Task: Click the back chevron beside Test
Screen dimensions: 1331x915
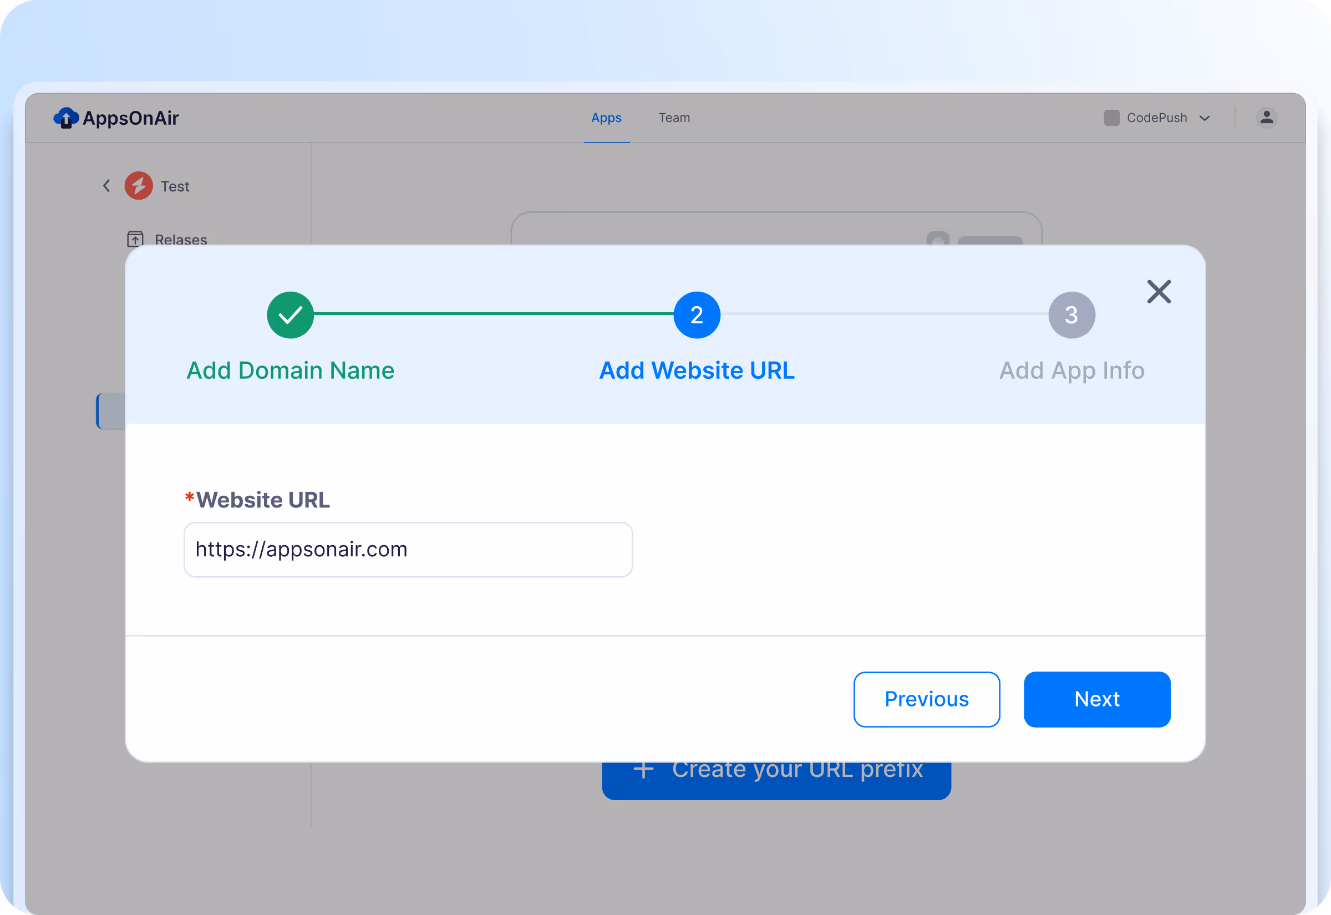Action: pos(106,186)
